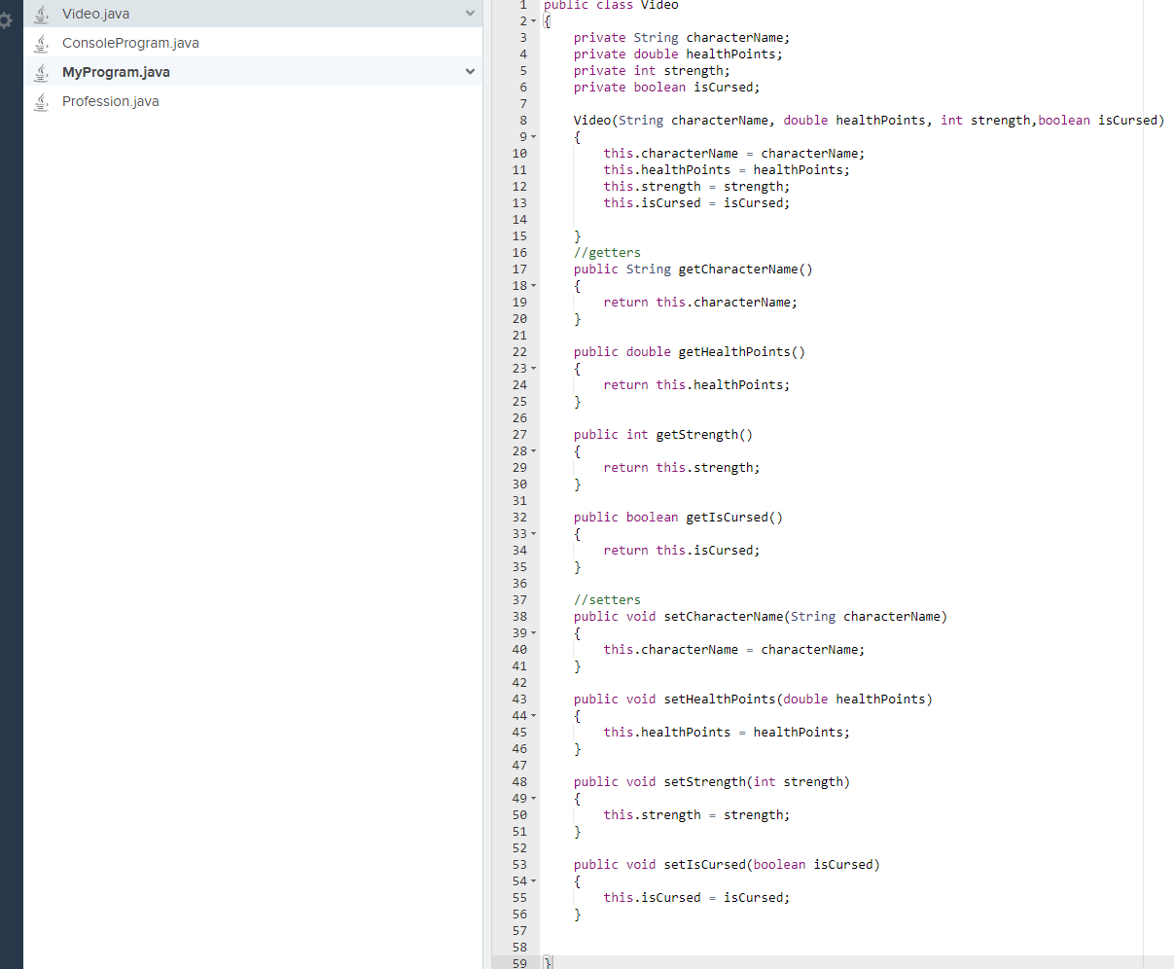Collapse getCharacterName method at line 18

533,285
